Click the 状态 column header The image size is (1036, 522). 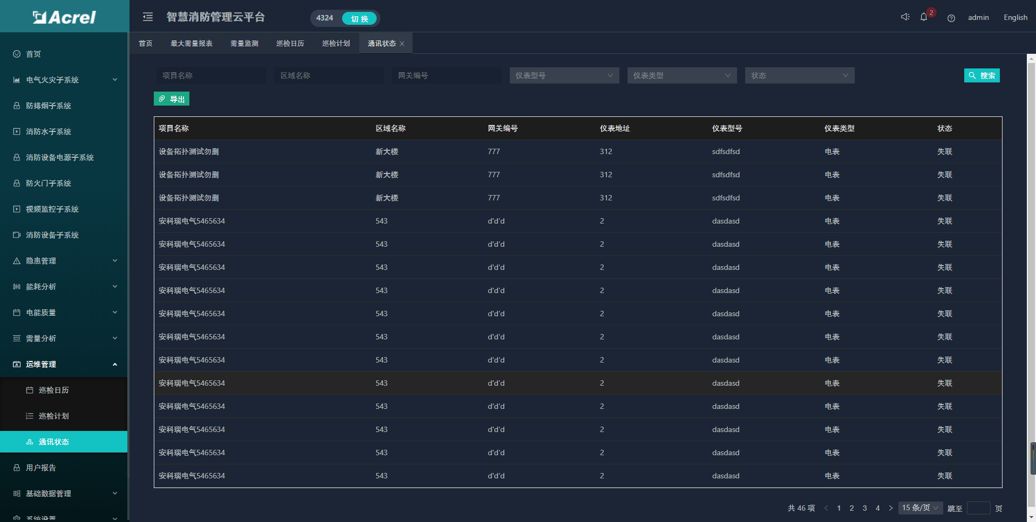tap(945, 128)
